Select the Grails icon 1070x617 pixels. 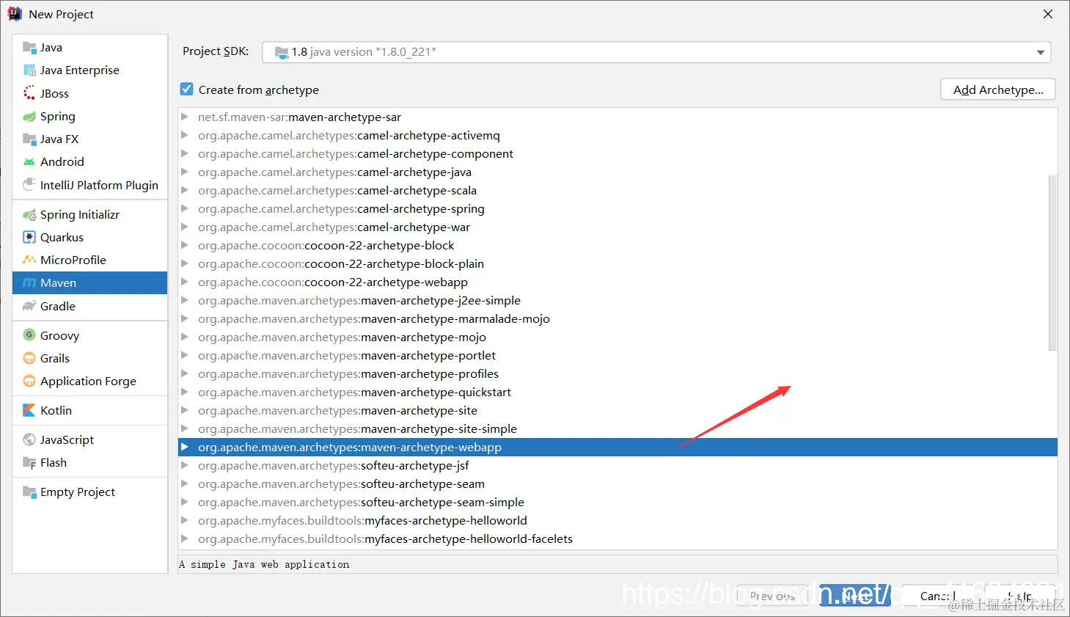29,358
